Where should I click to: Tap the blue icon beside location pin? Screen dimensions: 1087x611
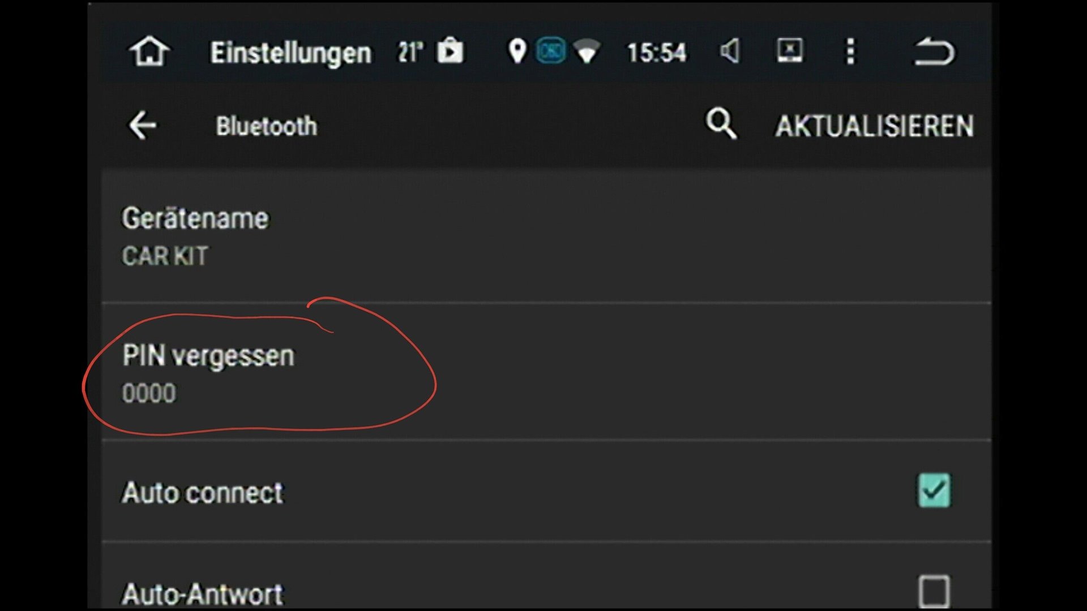coord(551,51)
